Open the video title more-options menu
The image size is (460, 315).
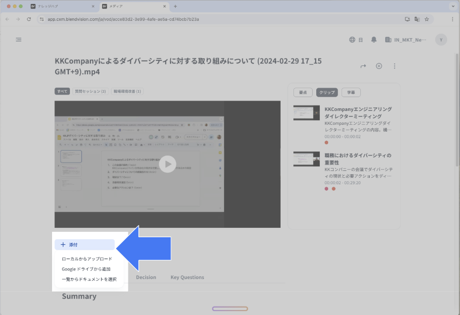tap(395, 66)
